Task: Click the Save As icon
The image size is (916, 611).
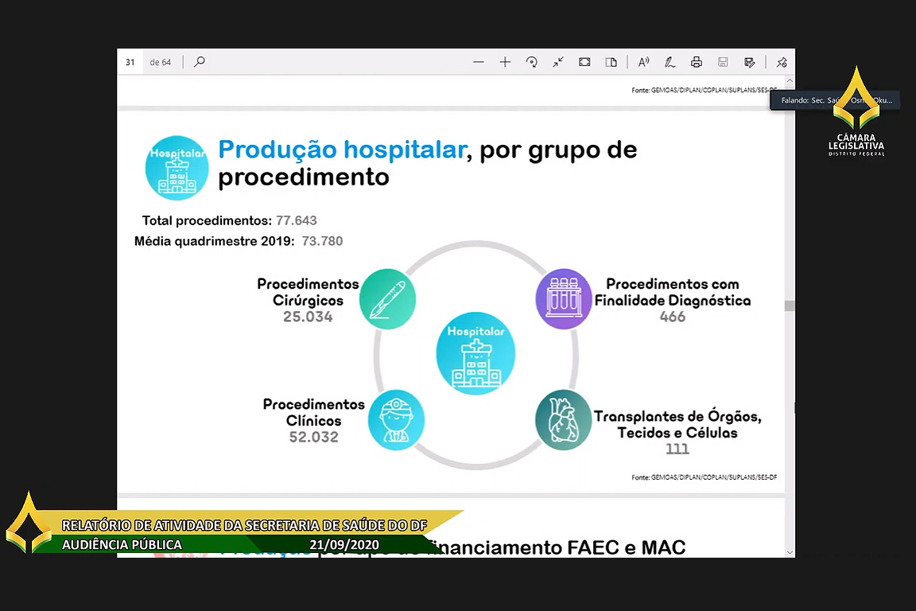Action: 749,62
